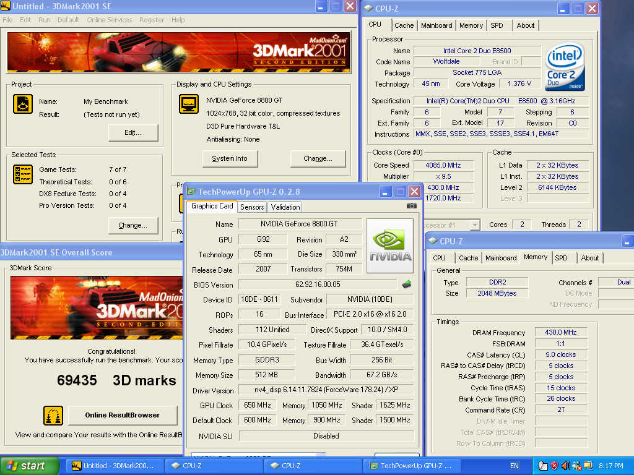Click the taskbar clock showing 8:17 PM
The height and width of the screenshot is (475, 634).
pos(611,466)
